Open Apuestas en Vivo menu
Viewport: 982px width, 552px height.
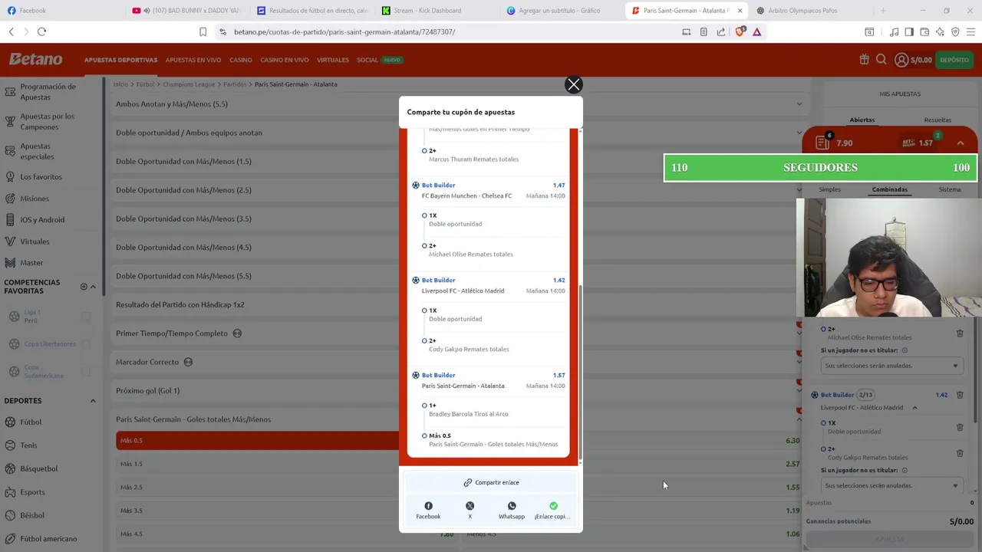[x=193, y=60]
